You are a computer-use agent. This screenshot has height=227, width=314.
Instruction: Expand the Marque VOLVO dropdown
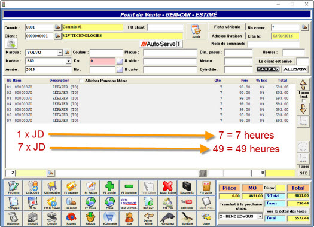click(60, 53)
